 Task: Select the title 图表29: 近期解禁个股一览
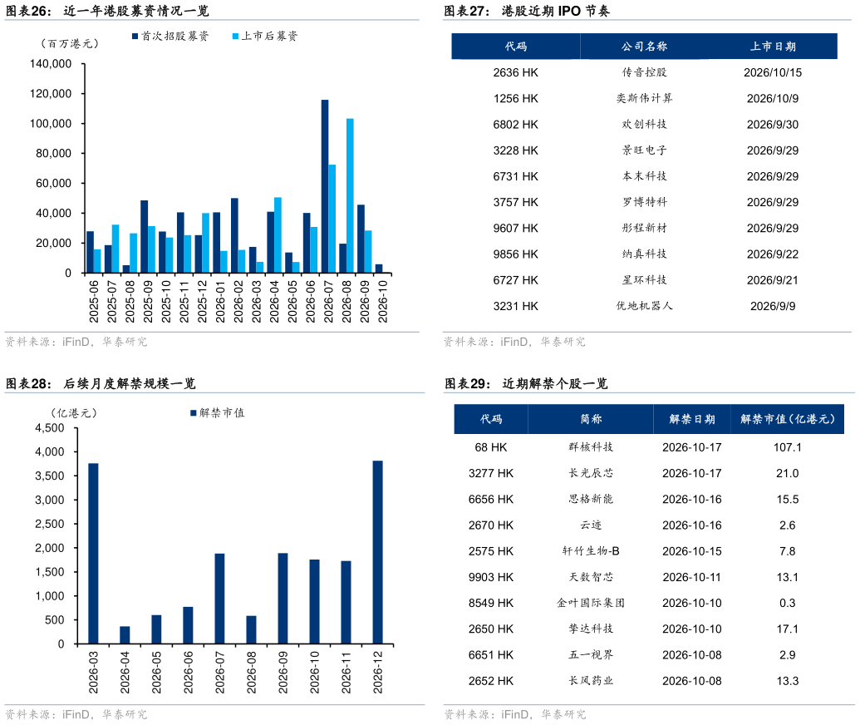coord(526,383)
